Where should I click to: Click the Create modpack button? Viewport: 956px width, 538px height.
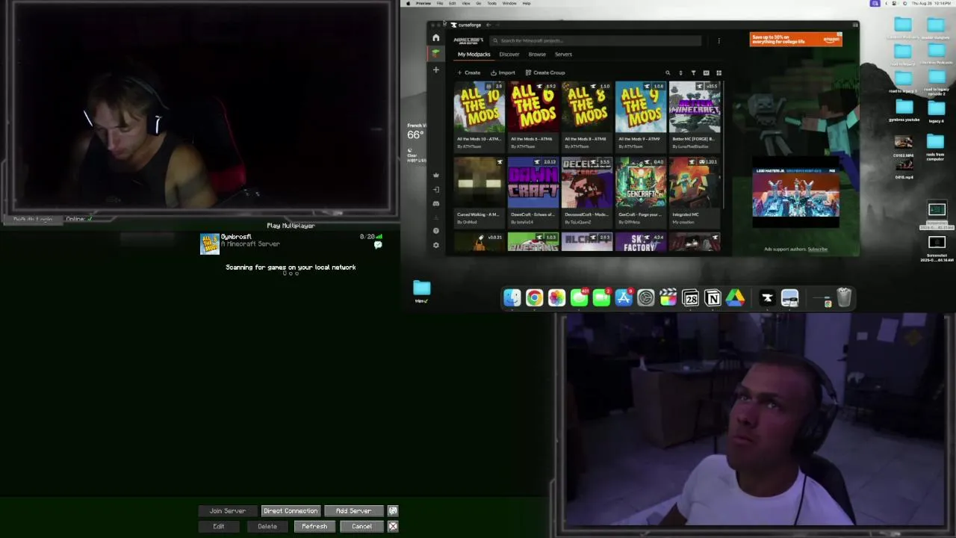coord(469,72)
